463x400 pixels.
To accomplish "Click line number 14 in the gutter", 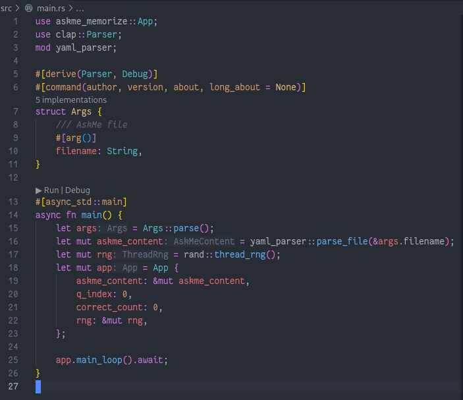I will click(x=13, y=215).
